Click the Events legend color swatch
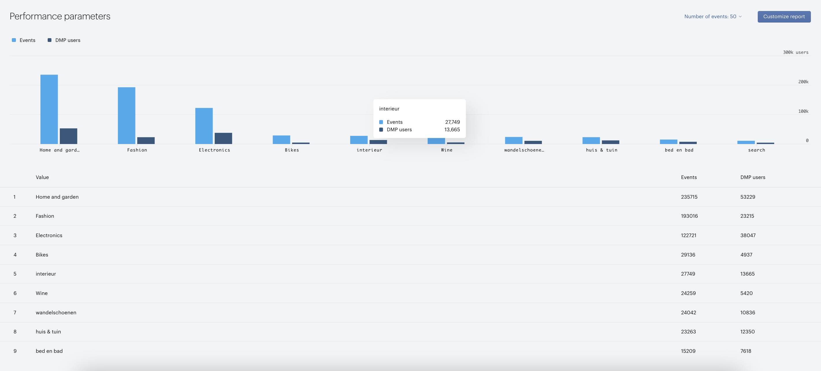821x371 pixels. tap(14, 40)
